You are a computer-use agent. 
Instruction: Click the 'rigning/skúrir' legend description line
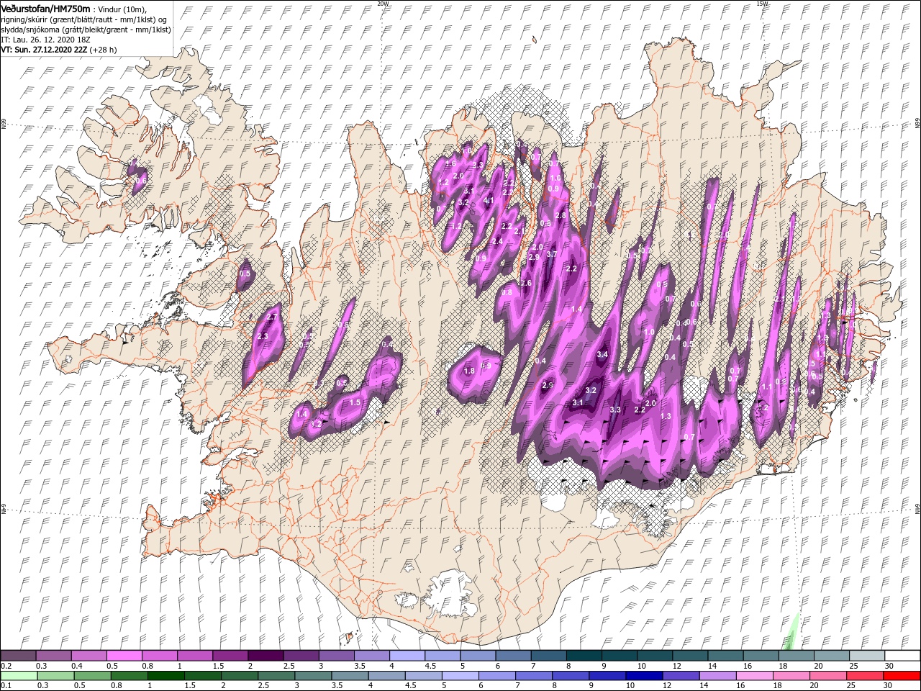(x=84, y=19)
